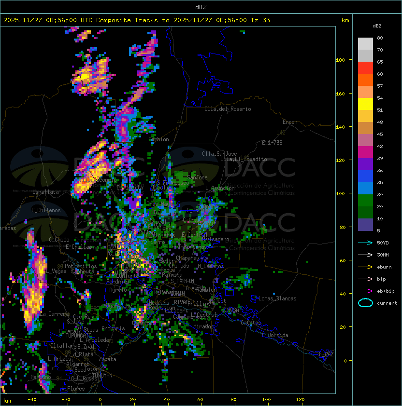Select the bright yellow 51-54 dBZ swatch
Viewport: 402px width, 406px height.
365,104
